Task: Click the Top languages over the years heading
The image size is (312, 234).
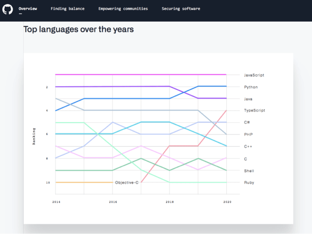Action: coord(78,29)
